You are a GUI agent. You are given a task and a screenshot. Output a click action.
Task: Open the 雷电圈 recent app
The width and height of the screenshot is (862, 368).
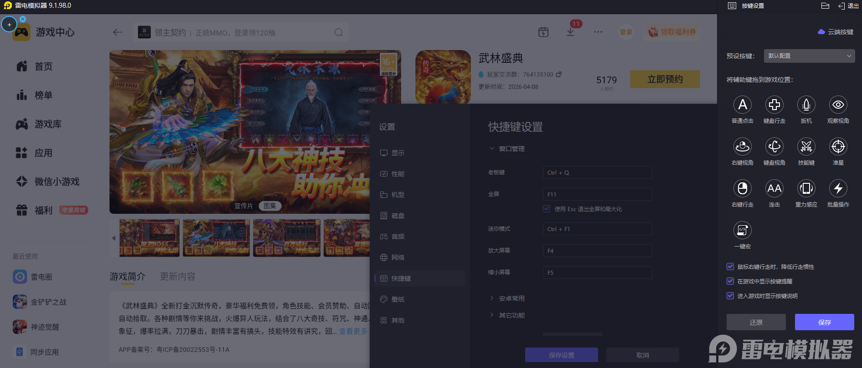pyautogui.click(x=33, y=277)
